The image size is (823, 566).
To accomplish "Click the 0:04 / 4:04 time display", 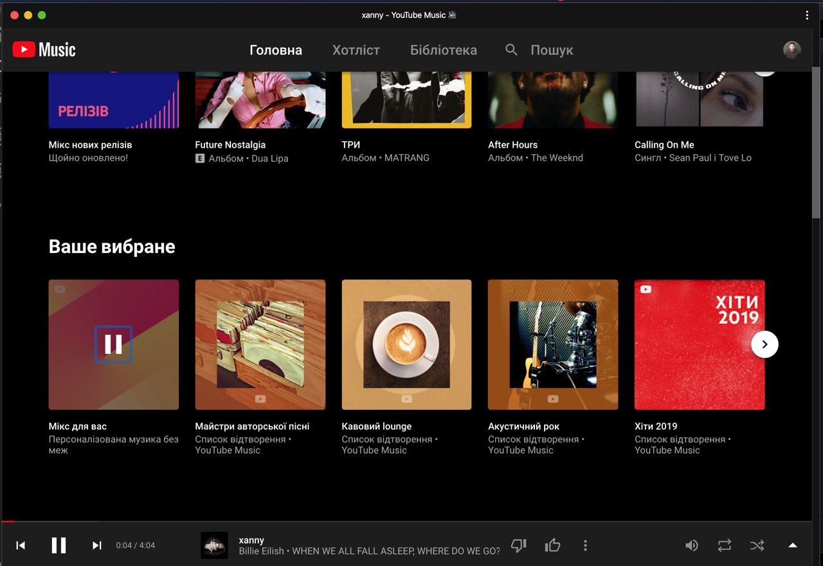I will tap(136, 545).
